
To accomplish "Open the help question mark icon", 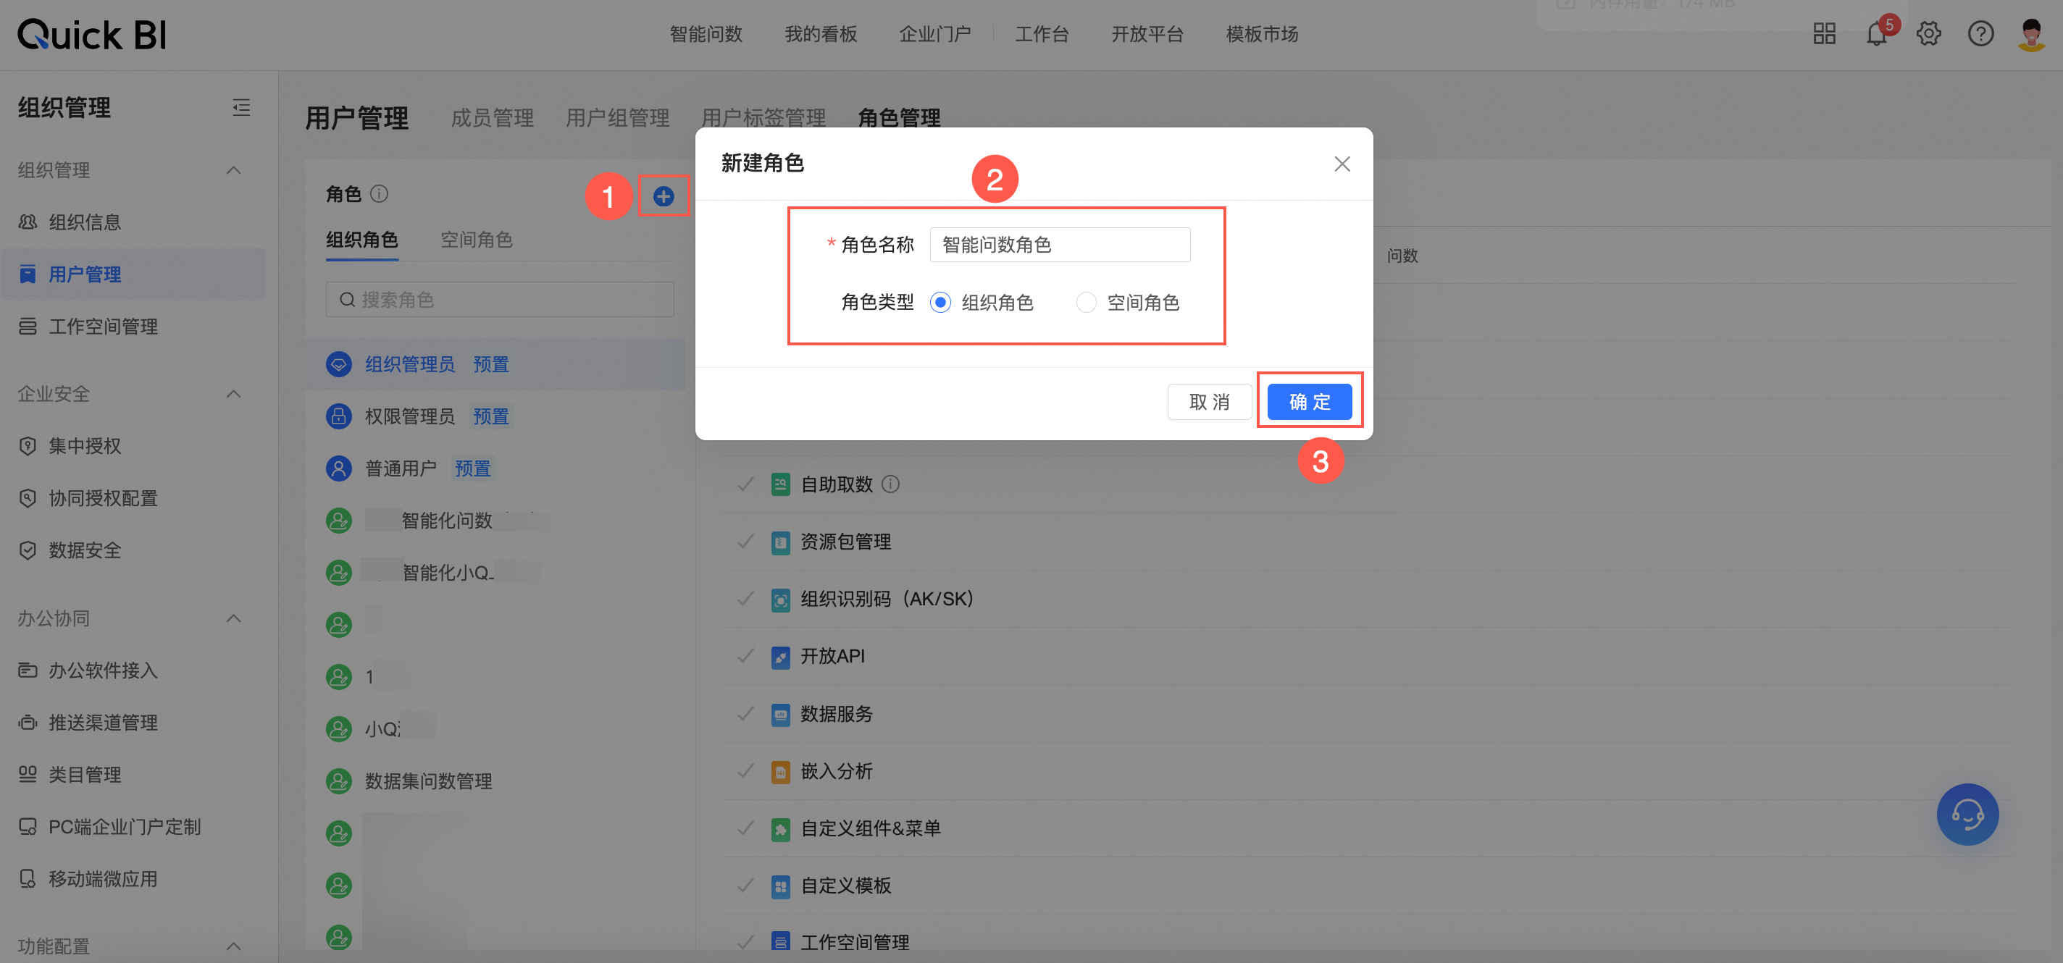I will [x=1980, y=33].
